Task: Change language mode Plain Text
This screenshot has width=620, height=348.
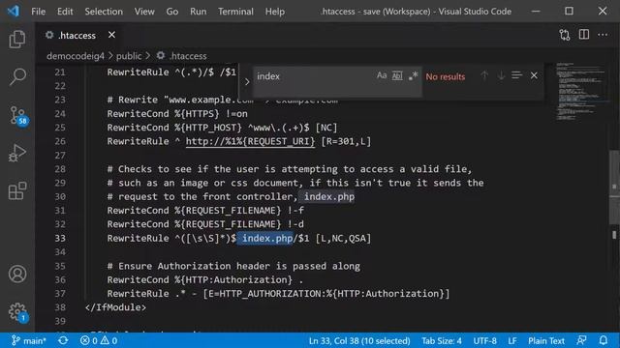Action: pos(546,340)
